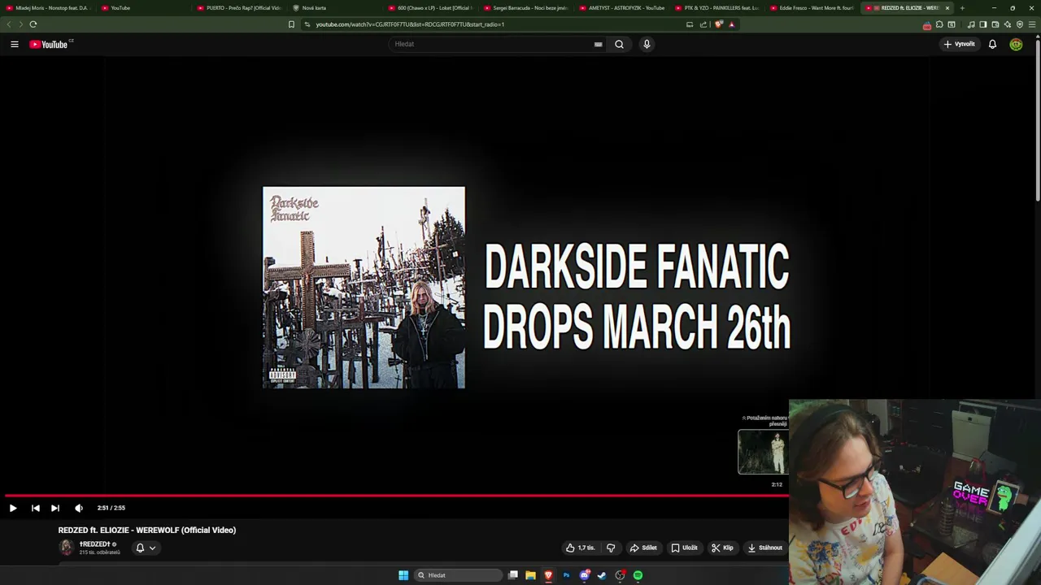This screenshot has width=1041, height=585.
Task: Click the YouTube search magnifier button
Action: [619, 44]
